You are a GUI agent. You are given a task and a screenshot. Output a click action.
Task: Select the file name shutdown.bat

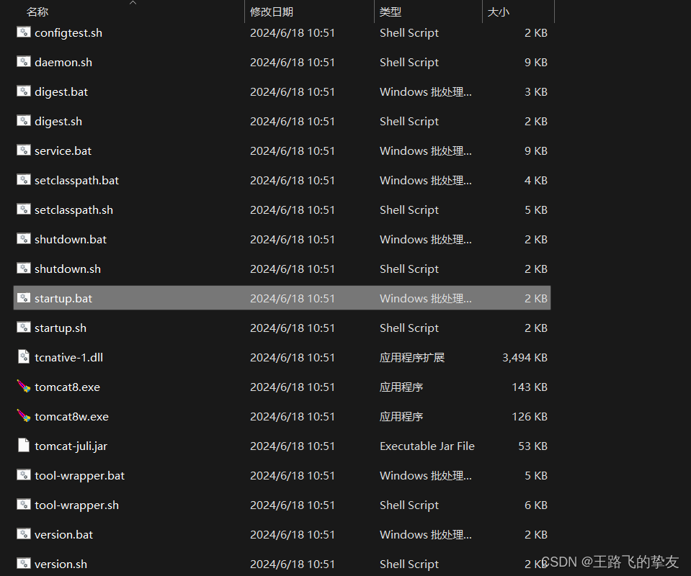[71, 239]
